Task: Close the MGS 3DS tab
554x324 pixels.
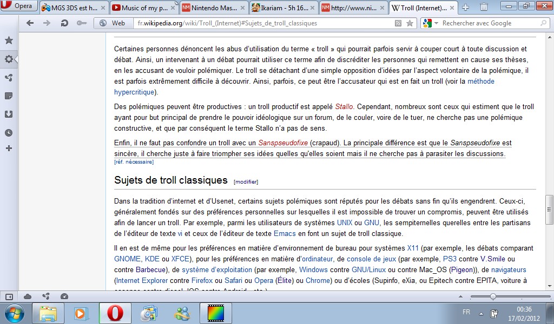Action: pyautogui.click(x=103, y=8)
